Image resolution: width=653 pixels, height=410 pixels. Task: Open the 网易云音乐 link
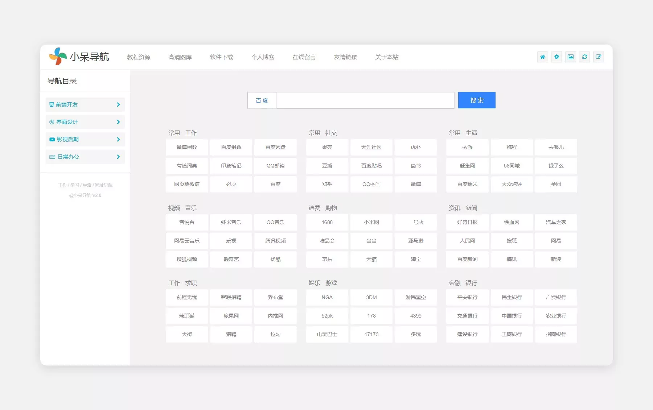point(187,241)
